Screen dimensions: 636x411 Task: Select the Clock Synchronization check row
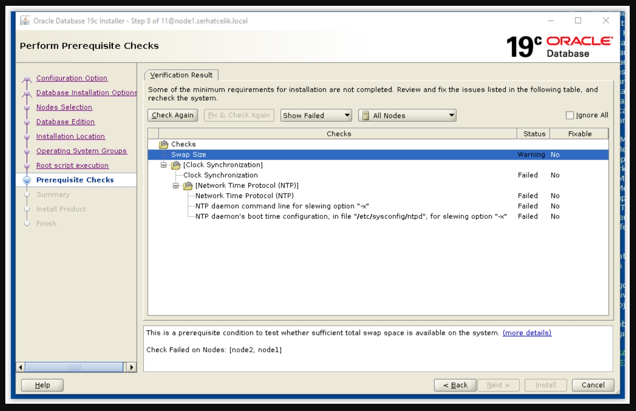click(x=378, y=175)
